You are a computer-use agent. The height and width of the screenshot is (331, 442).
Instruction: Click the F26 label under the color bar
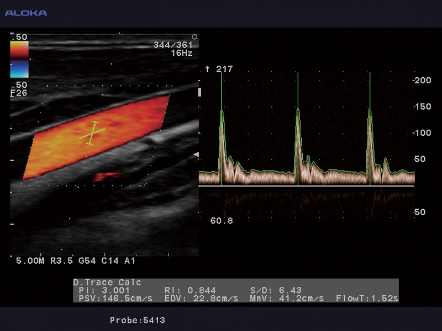19,94
